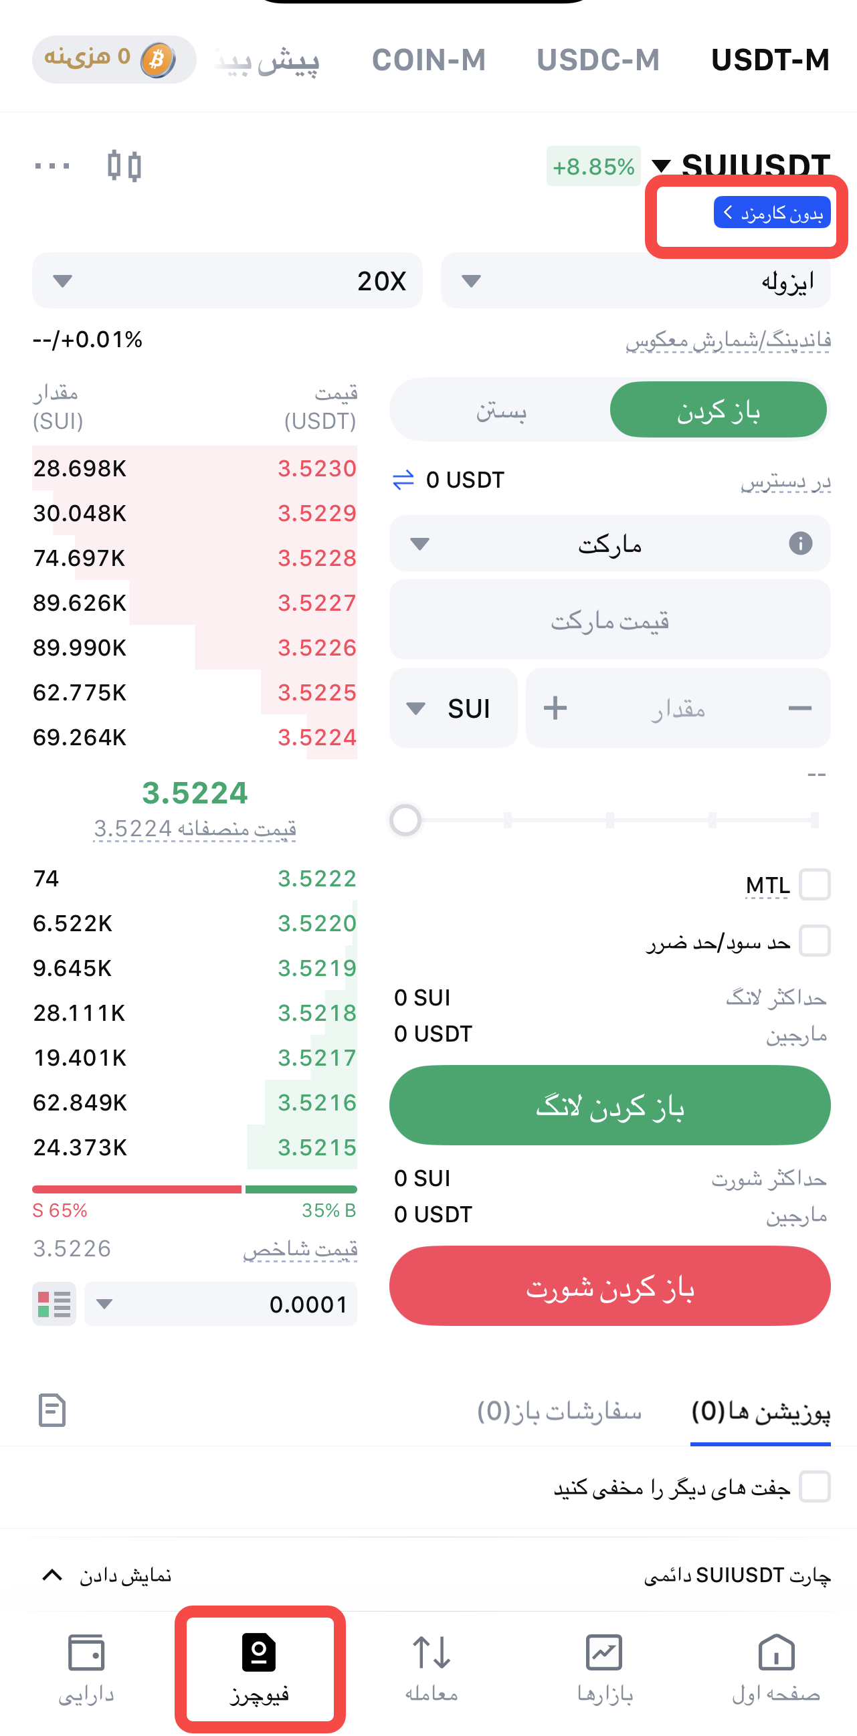Expand the 0.0001 price precision dropdown

pos(220,1304)
